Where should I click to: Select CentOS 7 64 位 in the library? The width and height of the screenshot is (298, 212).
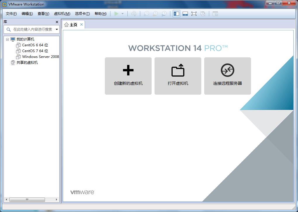35,51
